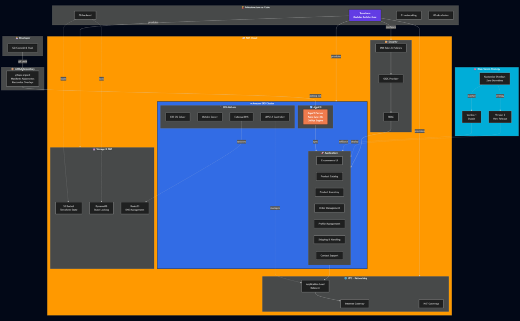Screen dimensions: 520x321
Task: Click the 'polling 30s' edge label
Action: [x=315, y=95]
